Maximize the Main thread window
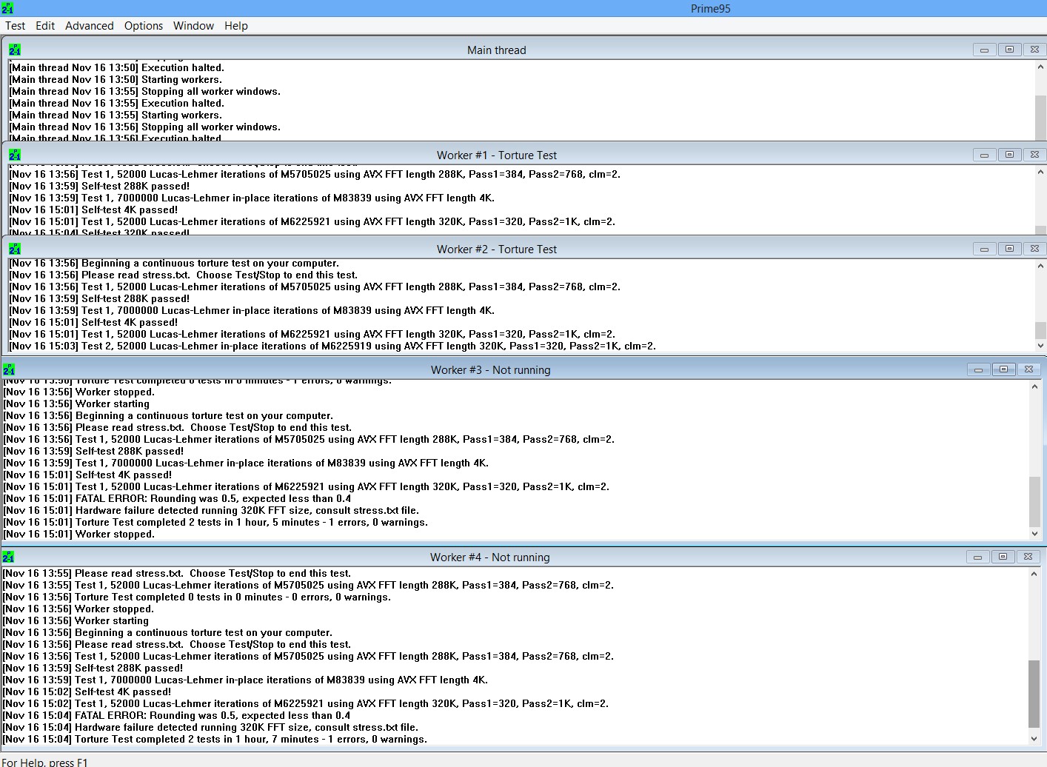This screenshot has height=767, width=1047. pos(1009,50)
